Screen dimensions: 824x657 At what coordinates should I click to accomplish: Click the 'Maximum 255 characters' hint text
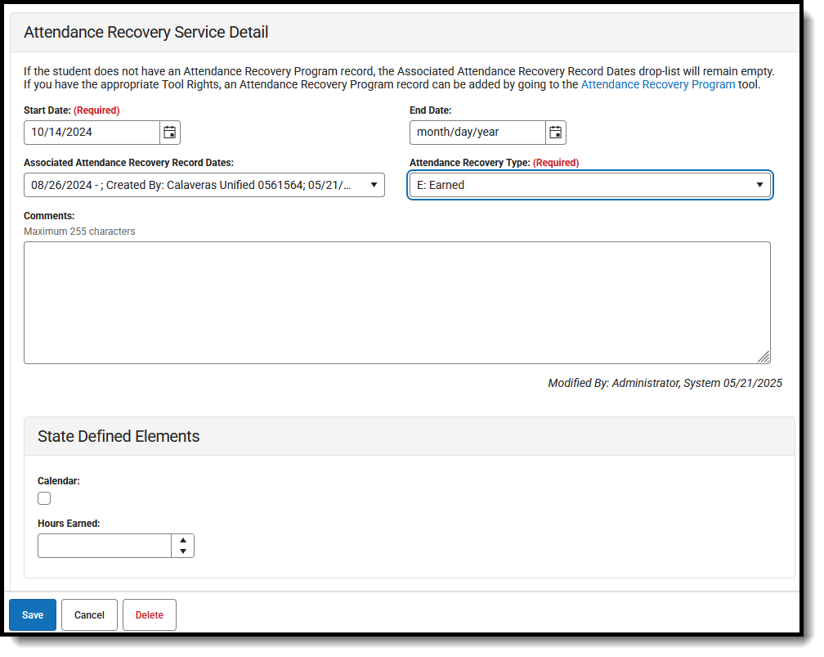point(79,232)
